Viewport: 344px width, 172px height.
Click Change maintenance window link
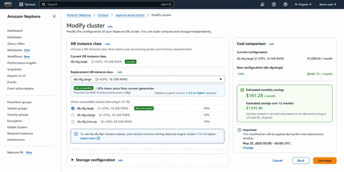248,148
